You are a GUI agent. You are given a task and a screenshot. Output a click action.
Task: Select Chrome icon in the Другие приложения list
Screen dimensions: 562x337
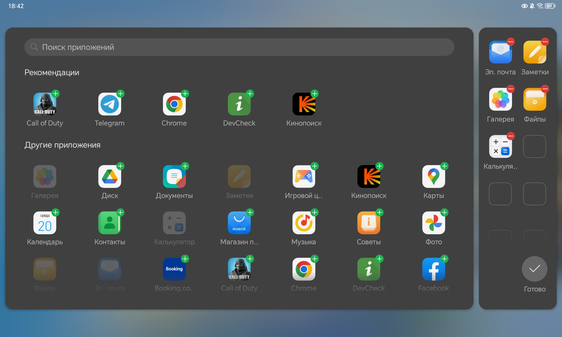pos(304,269)
